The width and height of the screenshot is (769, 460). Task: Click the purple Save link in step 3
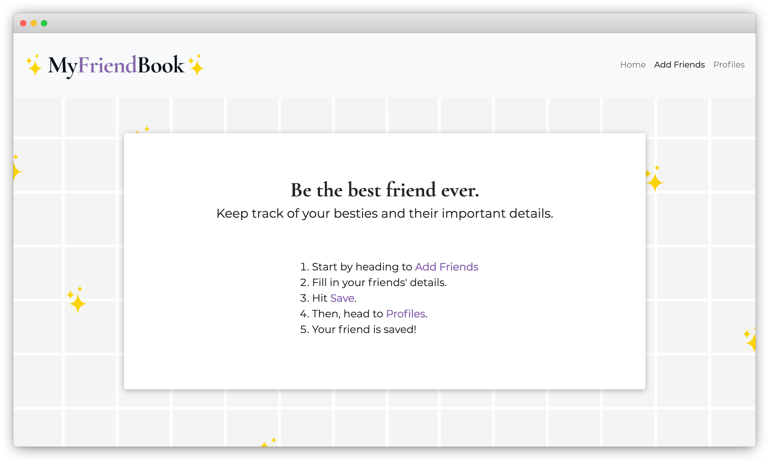coord(342,298)
